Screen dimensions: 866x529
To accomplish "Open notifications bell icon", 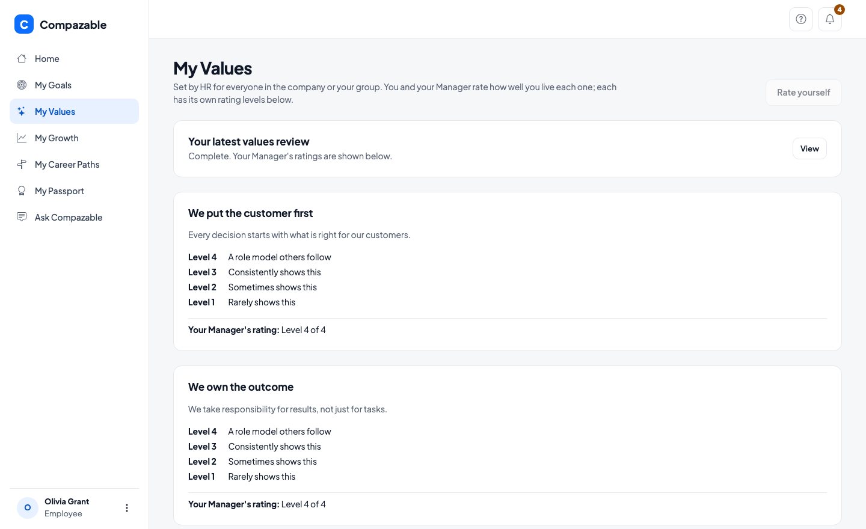I will click(830, 19).
